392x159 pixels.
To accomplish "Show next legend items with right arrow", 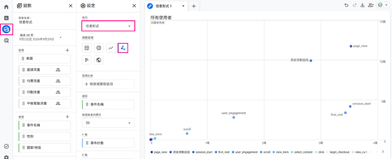I will 383,152.
